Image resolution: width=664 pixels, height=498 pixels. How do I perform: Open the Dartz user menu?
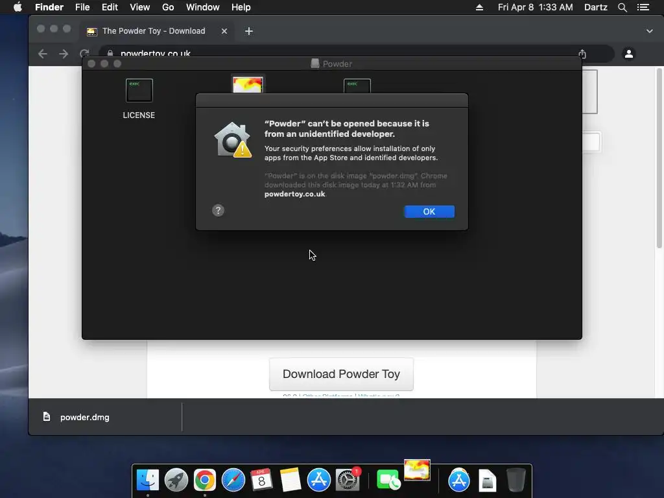coord(595,7)
